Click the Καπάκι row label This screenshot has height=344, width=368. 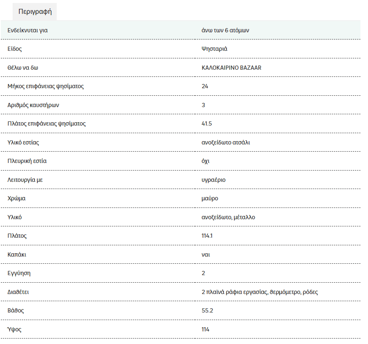(x=17, y=255)
